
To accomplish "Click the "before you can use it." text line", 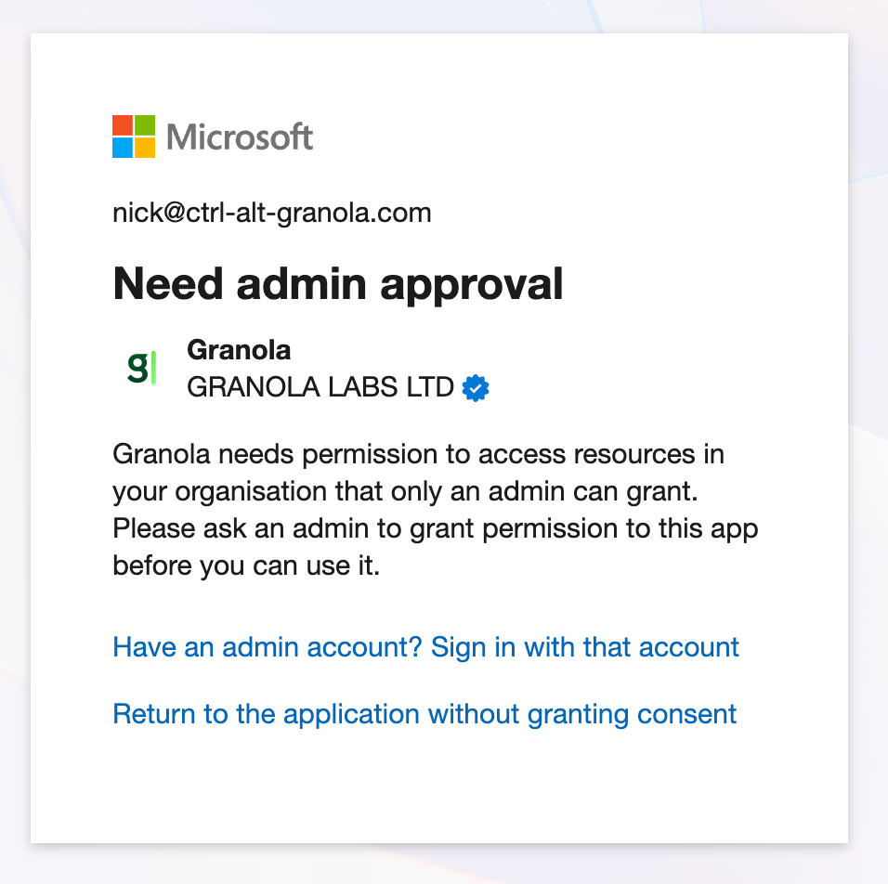I will click(x=246, y=565).
